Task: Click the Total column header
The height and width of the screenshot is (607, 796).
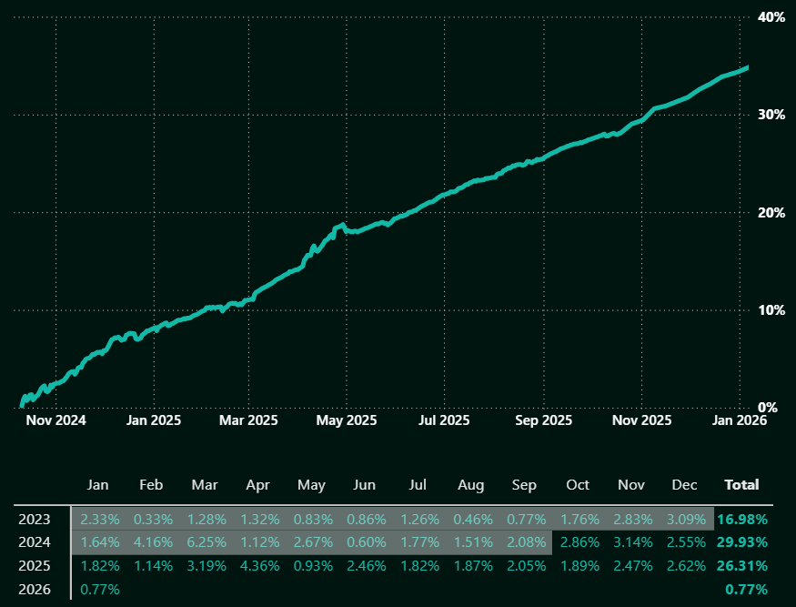Action: 741,485
